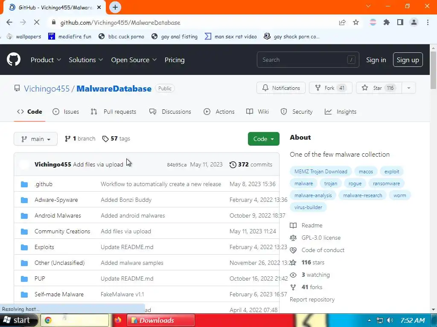437x327 pixels.
Task: Click the tag icon beside 57 tags
Action: (105, 139)
